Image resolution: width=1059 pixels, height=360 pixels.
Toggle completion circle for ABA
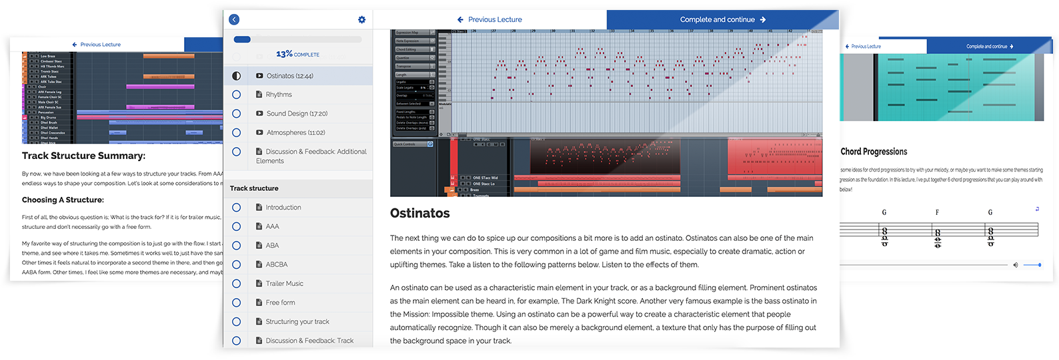pyautogui.click(x=236, y=246)
